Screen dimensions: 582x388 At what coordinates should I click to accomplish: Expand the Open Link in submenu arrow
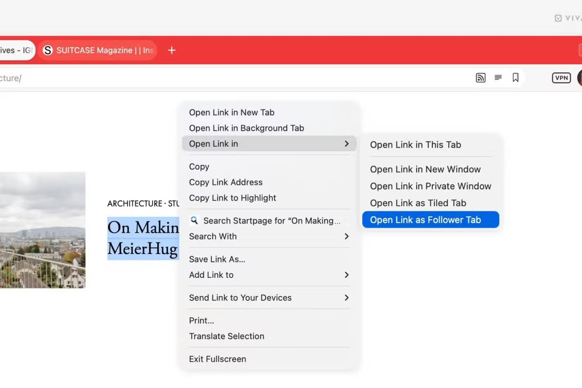pyautogui.click(x=346, y=144)
